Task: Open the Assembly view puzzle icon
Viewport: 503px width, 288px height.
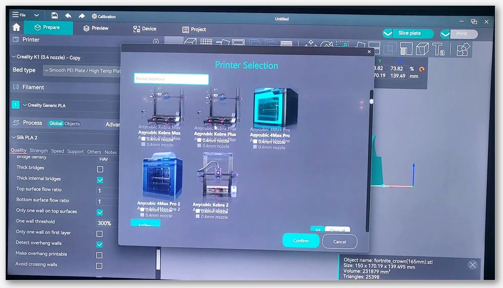Action: click(463, 50)
